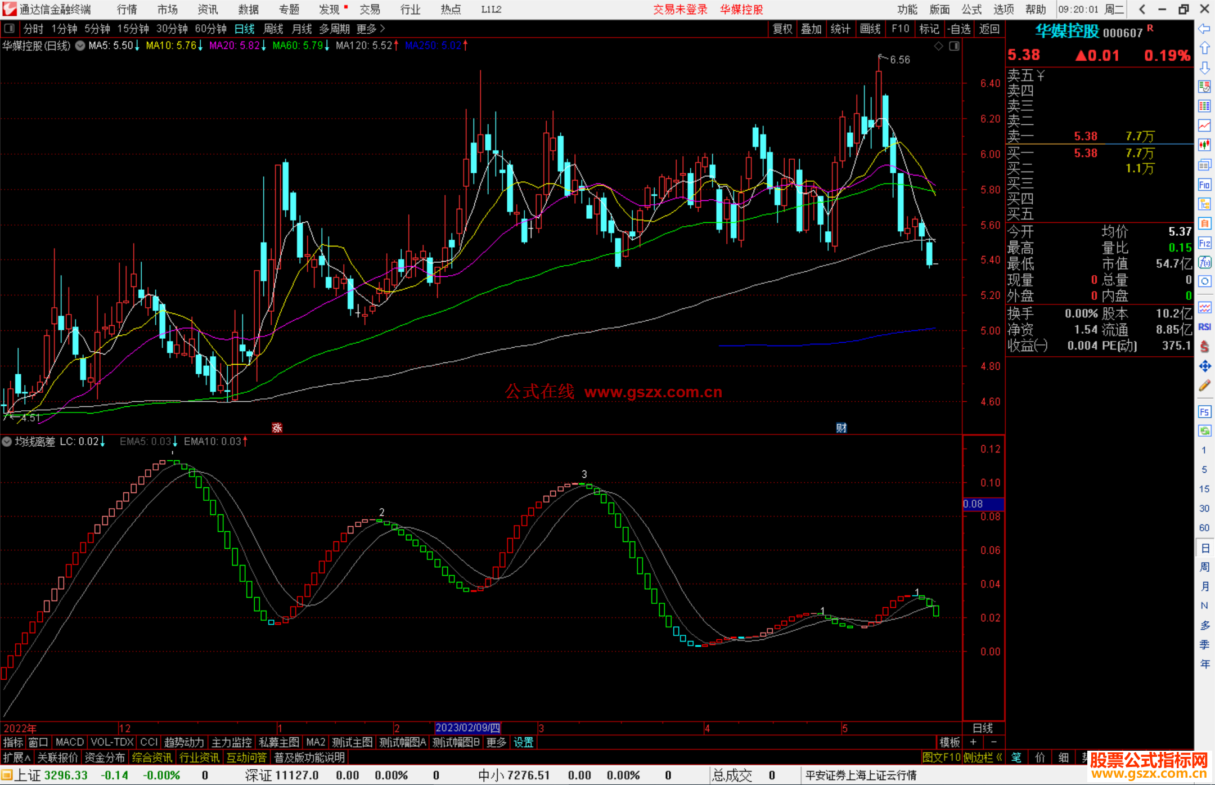Click the back arrow icon in right sidebar
1215x785 pixels.
point(1204,29)
